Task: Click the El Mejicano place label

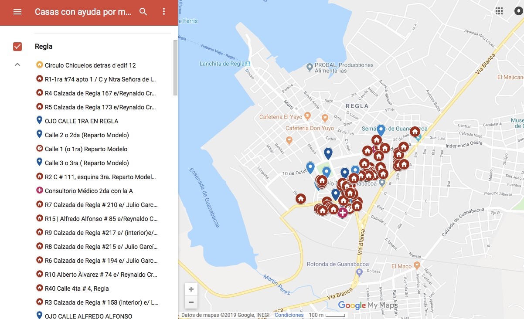Action: point(510,77)
